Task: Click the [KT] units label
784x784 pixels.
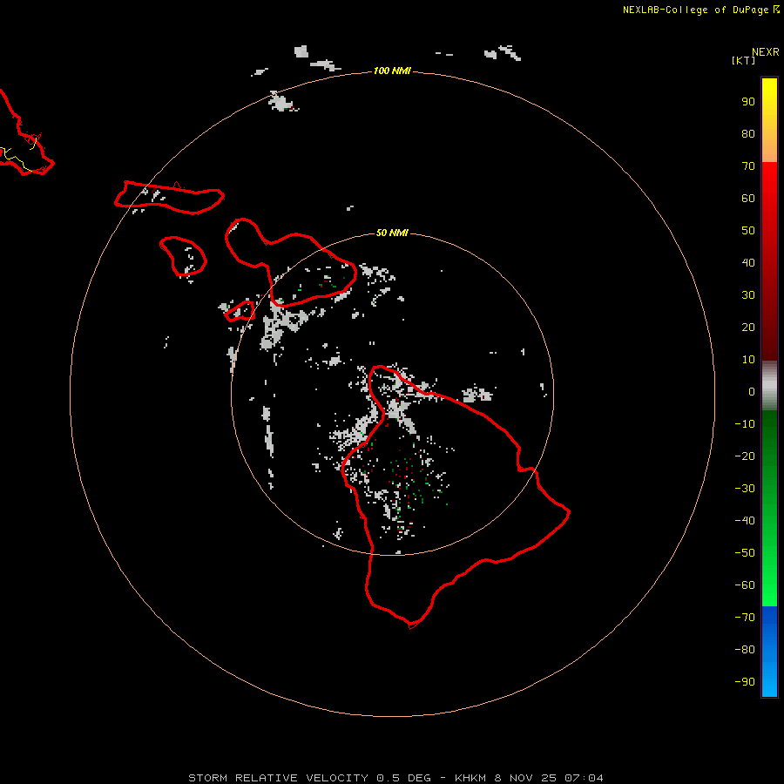Action: (x=743, y=61)
